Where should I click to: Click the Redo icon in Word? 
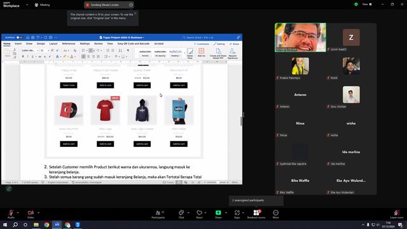45,38
